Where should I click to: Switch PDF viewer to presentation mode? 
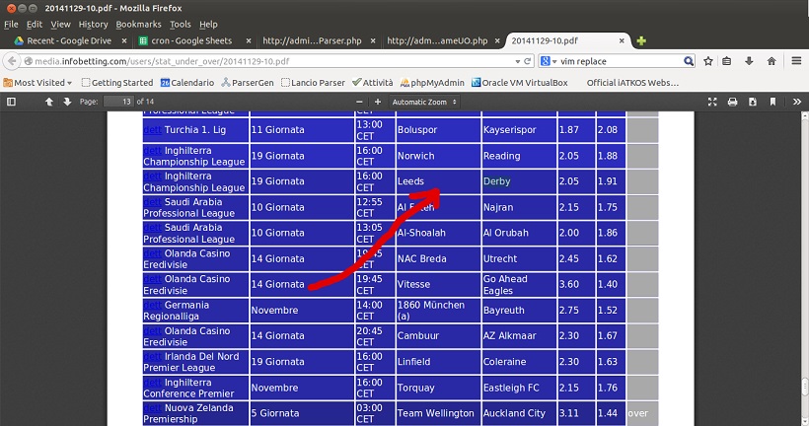(712, 102)
